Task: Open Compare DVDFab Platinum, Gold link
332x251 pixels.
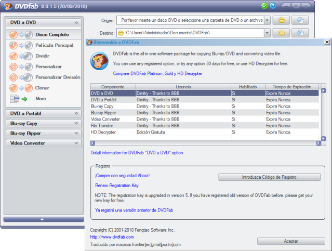Action: 157,73
